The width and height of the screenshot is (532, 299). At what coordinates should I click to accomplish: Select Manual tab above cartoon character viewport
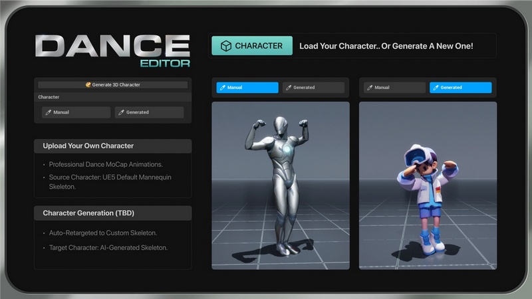pos(394,88)
